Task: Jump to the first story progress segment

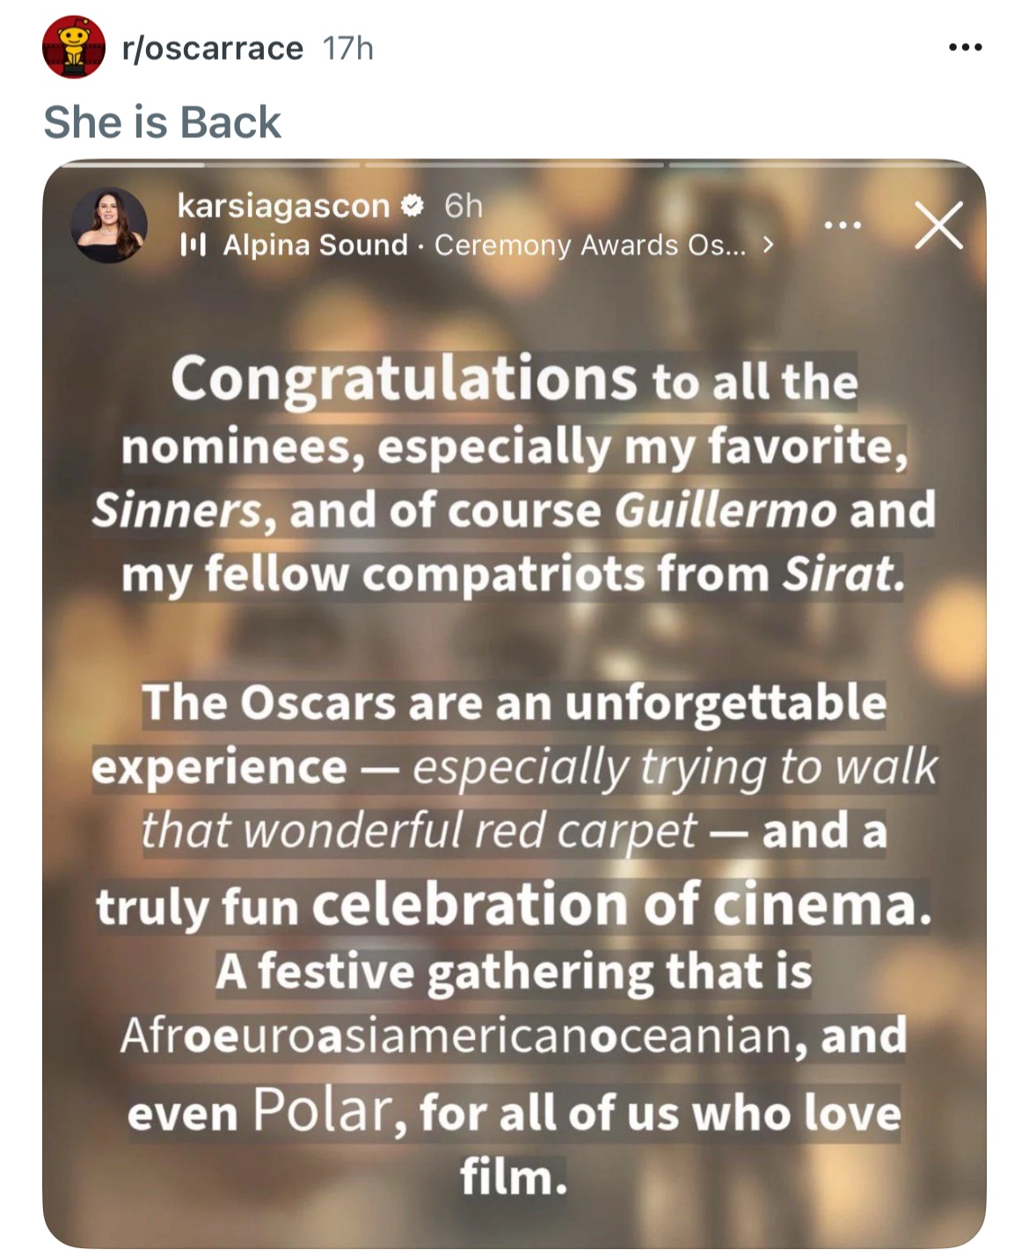Action: (x=209, y=164)
